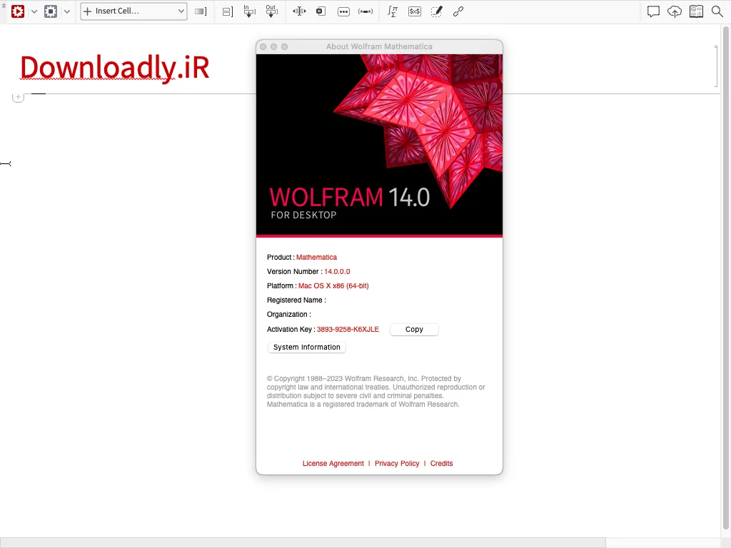731x548 pixels.
Task: Click the insert input cell 'In' icon
Action: pyautogui.click(x=250, y=11)
